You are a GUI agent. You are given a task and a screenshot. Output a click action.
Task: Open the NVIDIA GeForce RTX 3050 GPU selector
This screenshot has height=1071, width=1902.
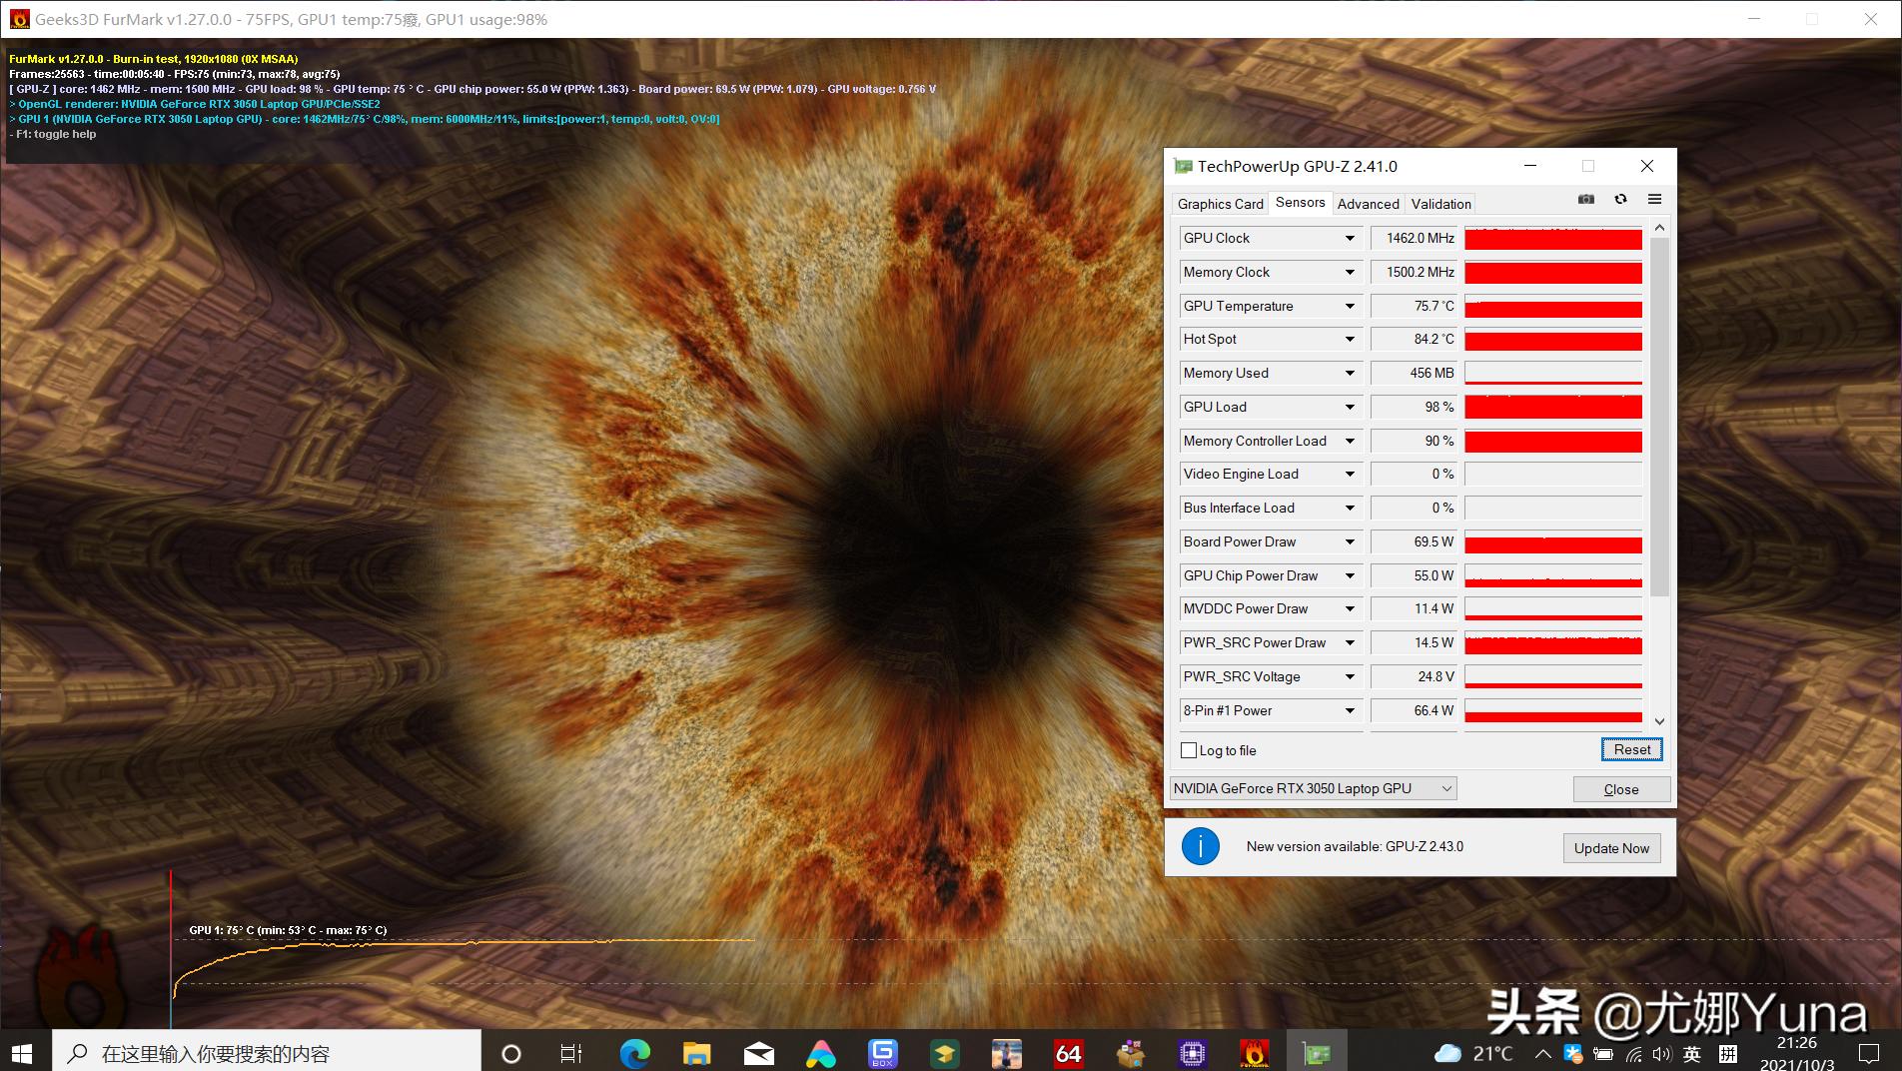(1313, 788)
